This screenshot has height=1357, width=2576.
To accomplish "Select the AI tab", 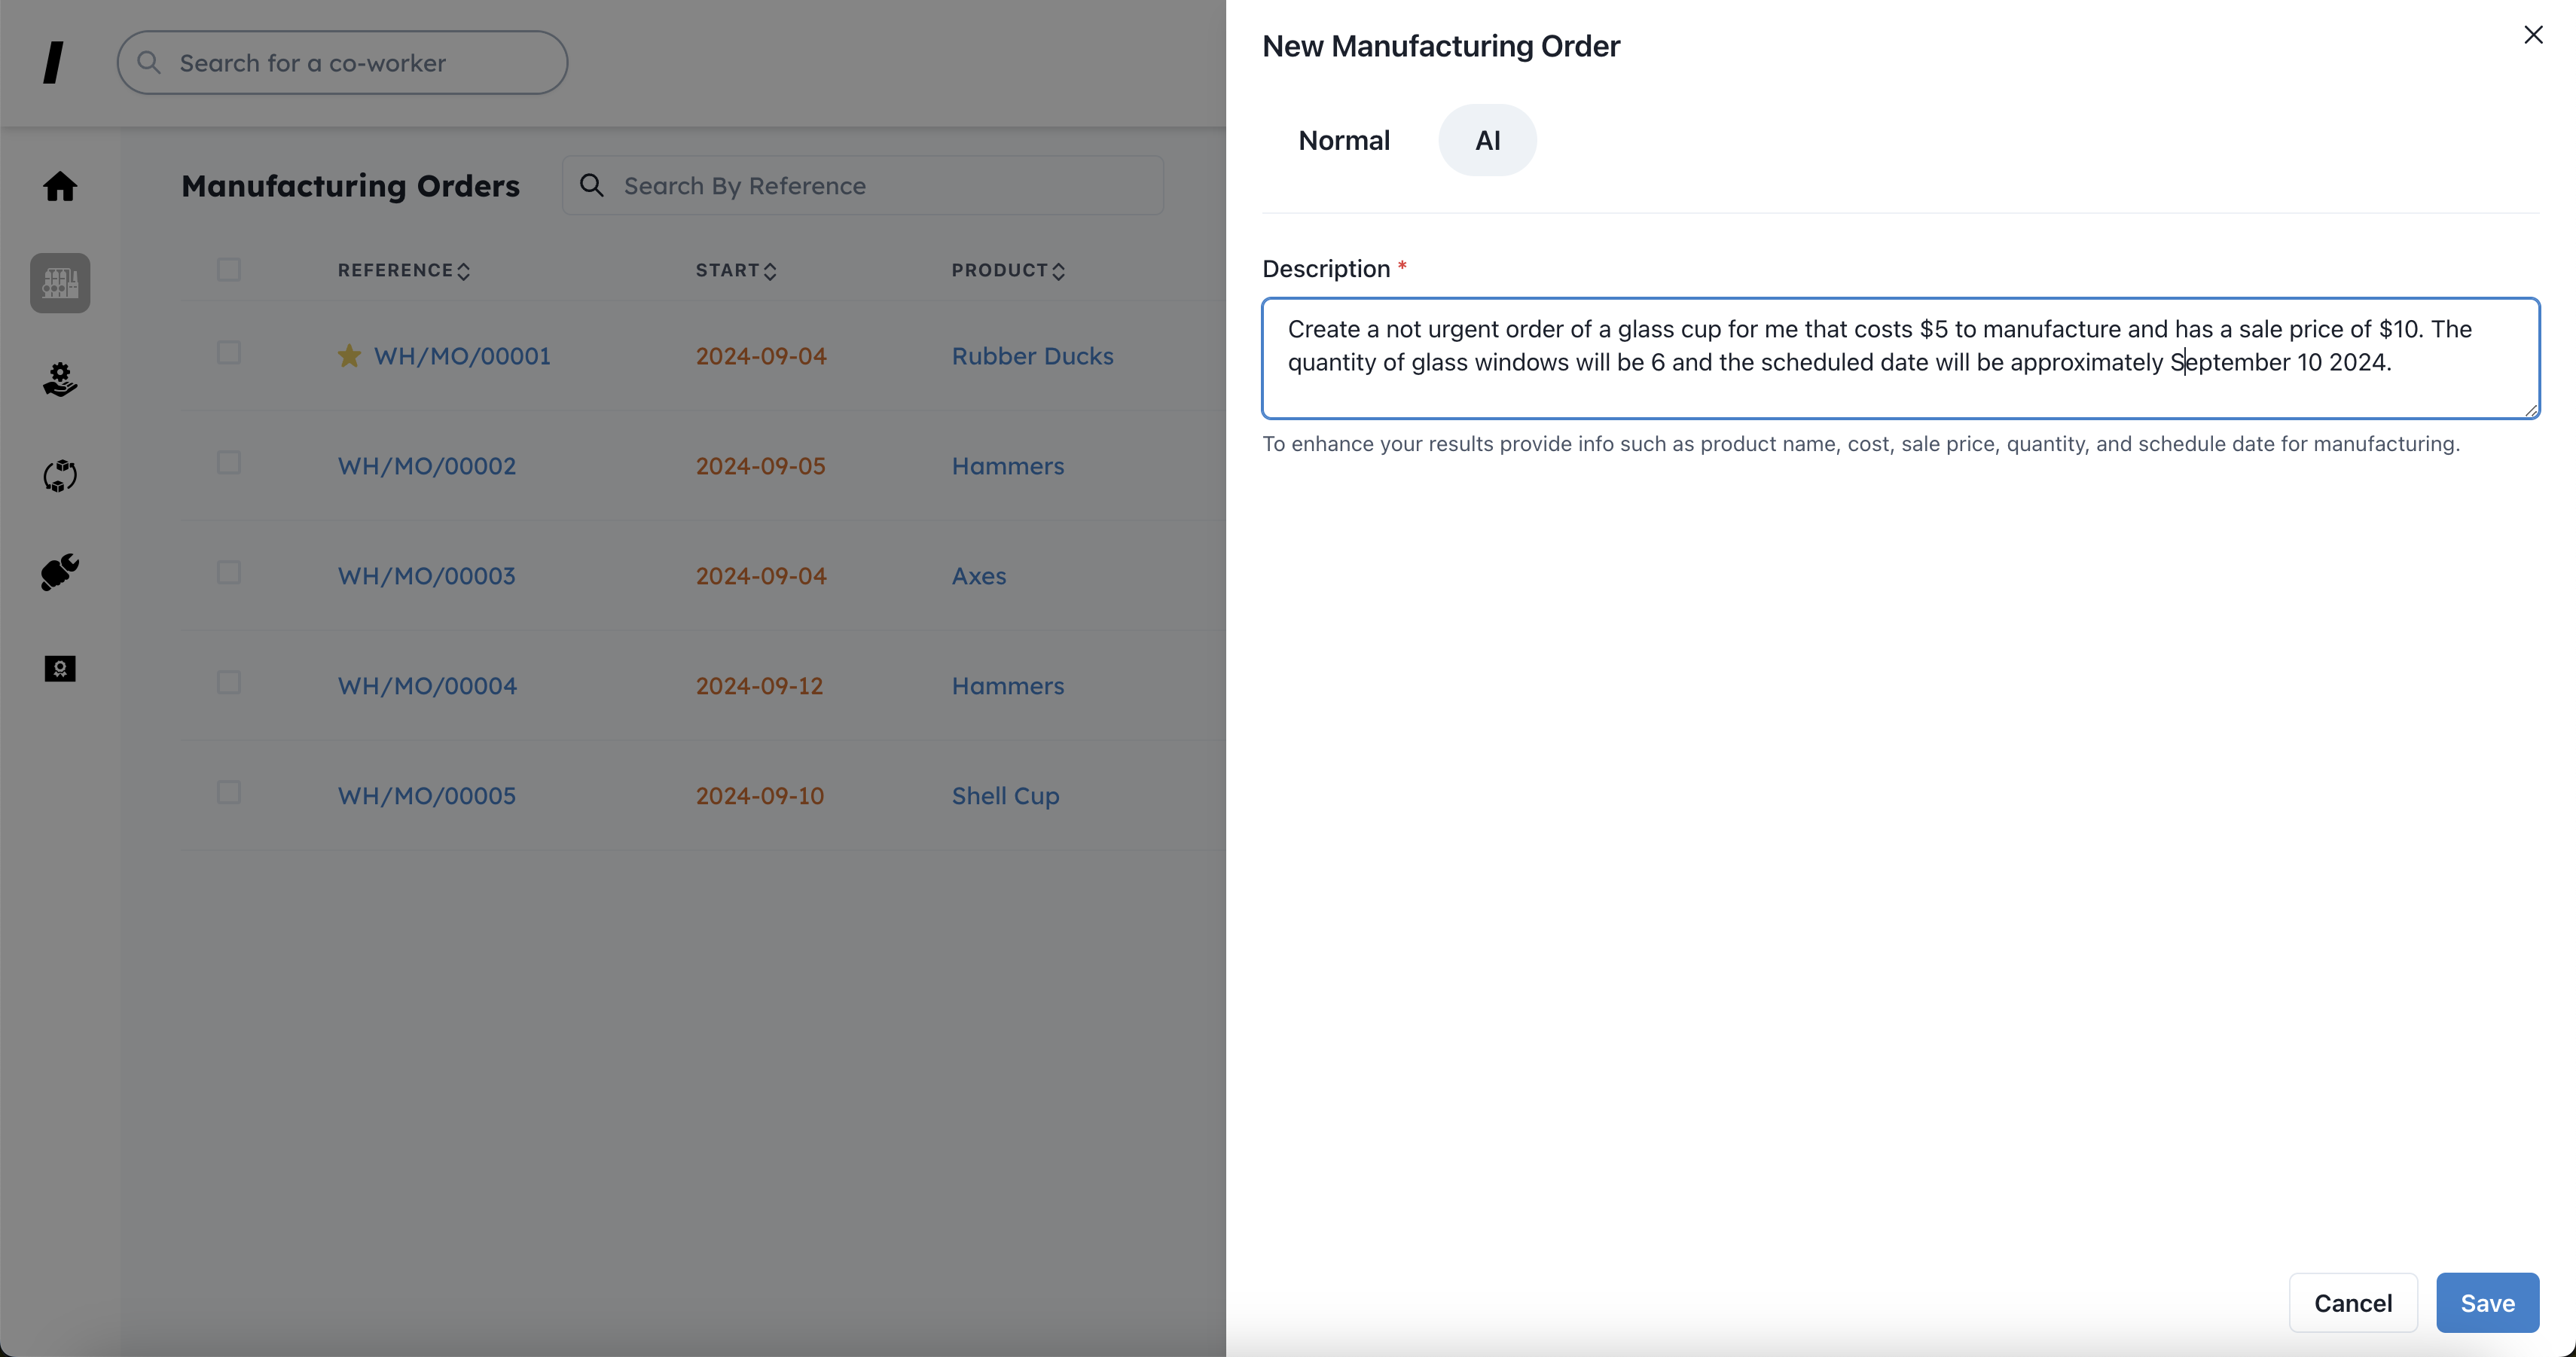I will [x=1487, y=141].
